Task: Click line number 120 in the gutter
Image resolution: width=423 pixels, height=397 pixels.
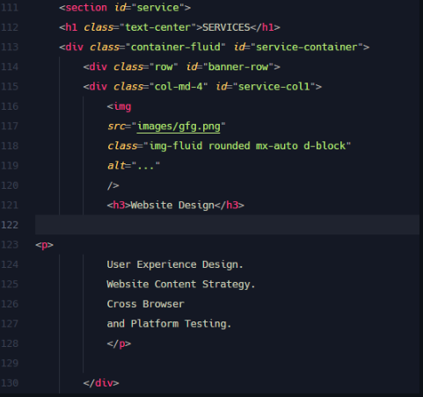Action: pos(10,185)
